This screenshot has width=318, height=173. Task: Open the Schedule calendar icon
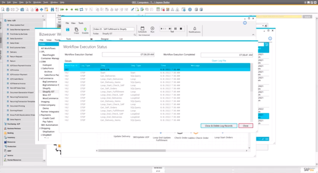(142, 29)
